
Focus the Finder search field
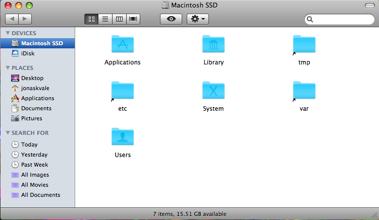[x=340, y=19]
